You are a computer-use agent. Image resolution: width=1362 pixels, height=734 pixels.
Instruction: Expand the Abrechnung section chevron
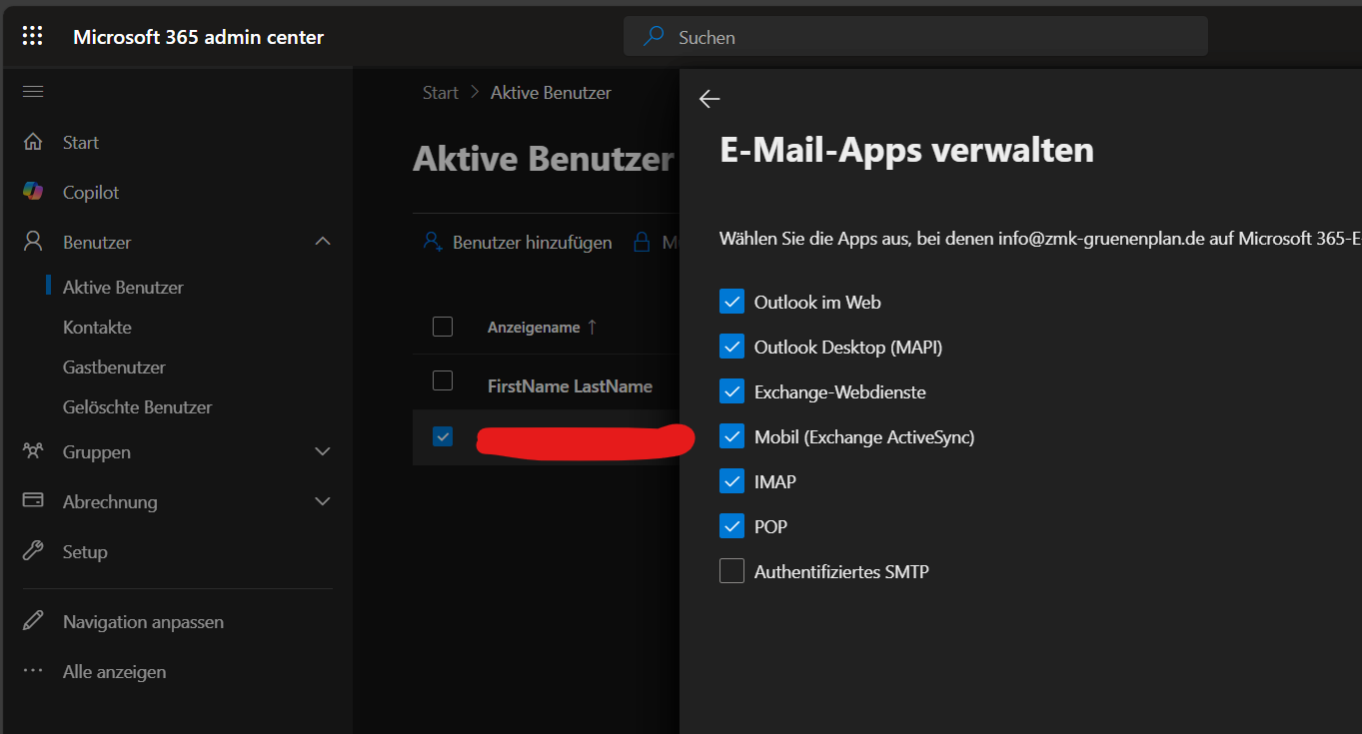(x=323, y=501)
